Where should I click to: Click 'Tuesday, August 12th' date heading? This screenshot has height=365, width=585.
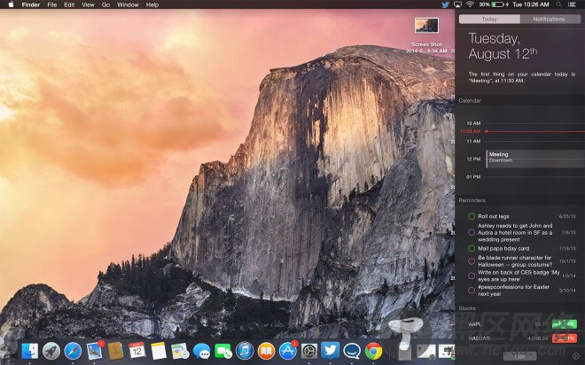[503, 46]
